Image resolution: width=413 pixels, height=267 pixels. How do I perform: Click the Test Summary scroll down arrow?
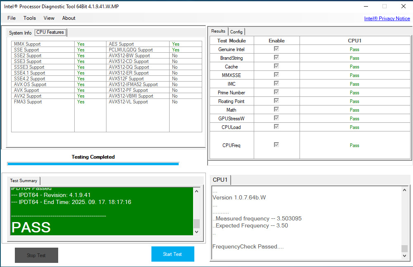pyautogui.click(x=196, y=232)
